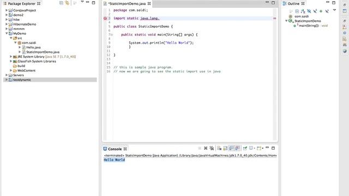Screen dimensions: 349x196
Task: Select mmmm project
Action: (x=19, y=29)
